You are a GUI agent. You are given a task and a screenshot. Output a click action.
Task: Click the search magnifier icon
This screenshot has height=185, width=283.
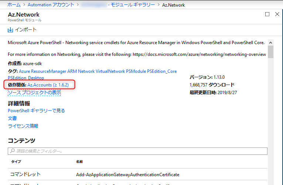[12, 151]
